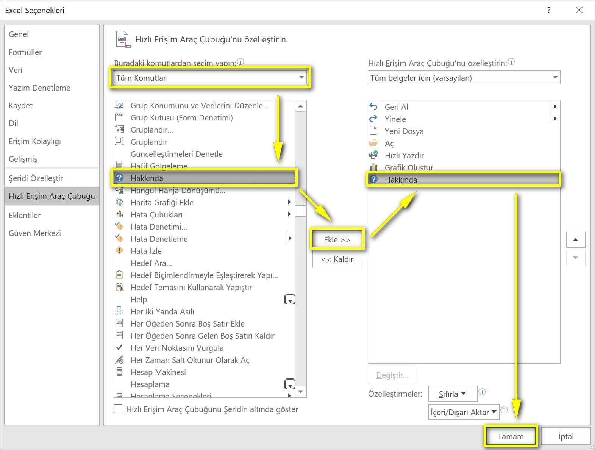Viewport: 595px width, 450px height.
Task: Click the command list scroll down arrow
Action: coord(300,392)
